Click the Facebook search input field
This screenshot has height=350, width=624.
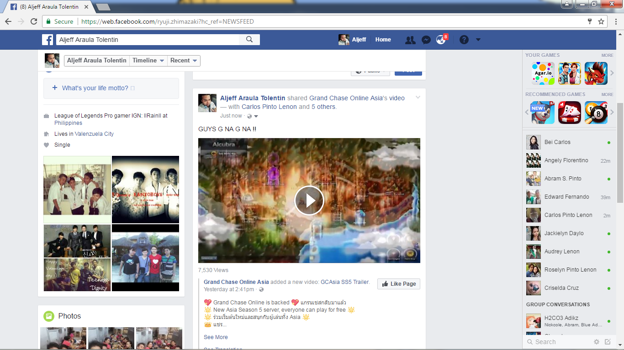click(147, 40)
